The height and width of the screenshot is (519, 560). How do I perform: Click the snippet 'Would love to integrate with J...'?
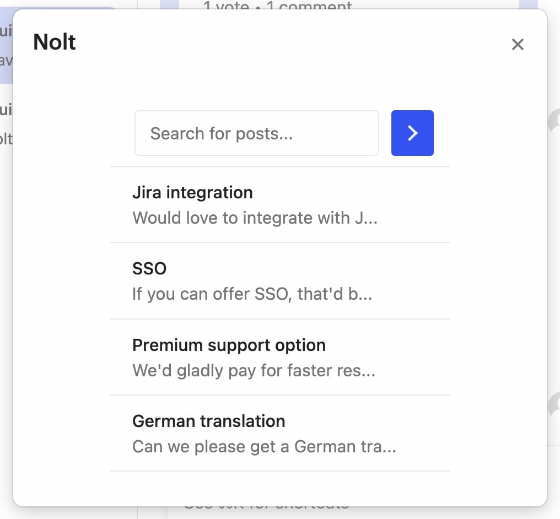pos(255,218)
